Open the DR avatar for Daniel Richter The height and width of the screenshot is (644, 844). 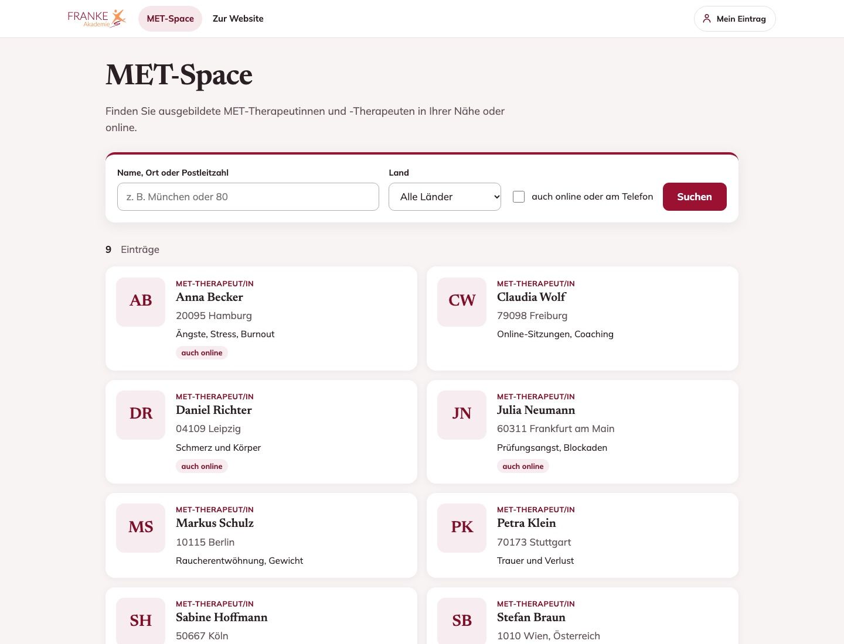[x=141, y=415]
